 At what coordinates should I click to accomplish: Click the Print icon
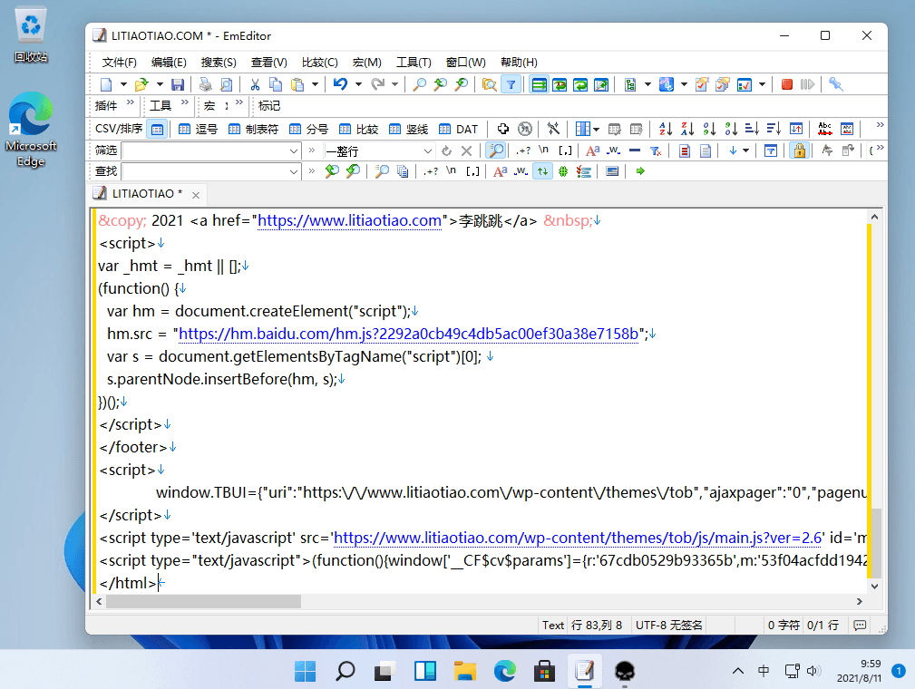pyautogui.click(x=206, y=84)
